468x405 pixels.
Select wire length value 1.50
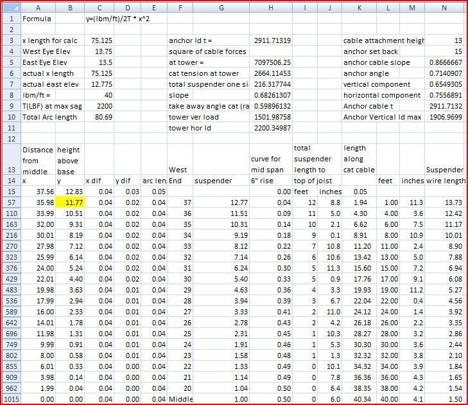(444, 399)
